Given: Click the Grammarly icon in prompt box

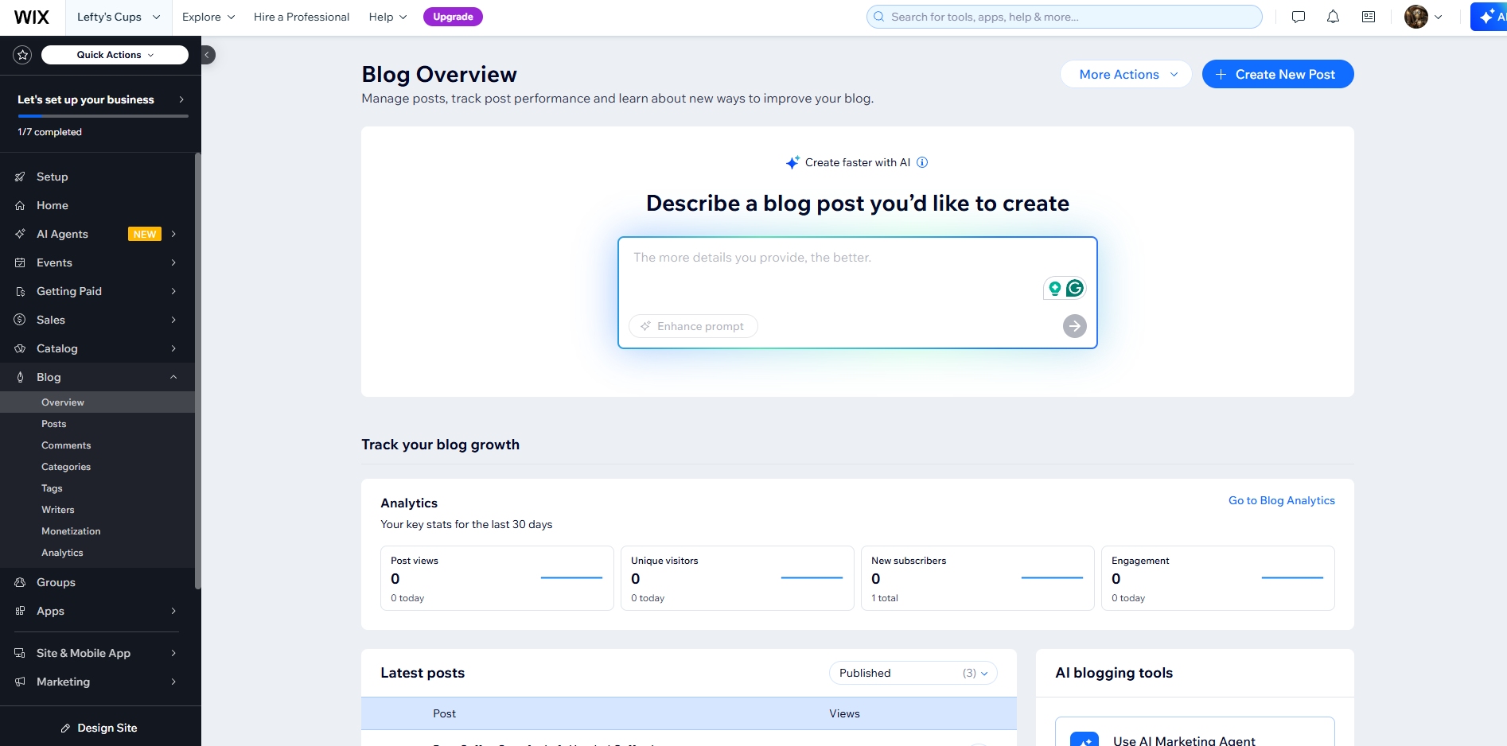Looking at the screenshot, I should (x=1074, y=288).
